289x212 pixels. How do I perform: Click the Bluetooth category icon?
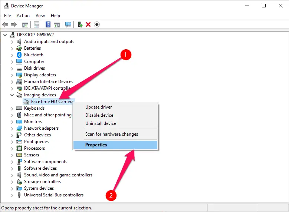click(19, 55)
